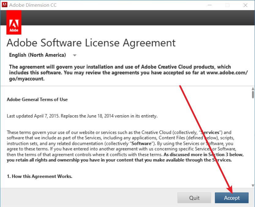Screen dimensions: 255x207
Task: Click the scrollbar down arrow
Action: pyautogui.click(x=253, y=186)
